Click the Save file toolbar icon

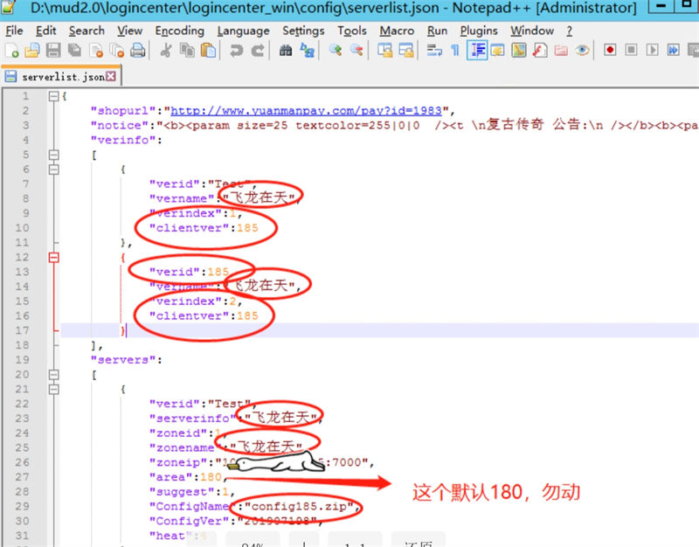(53, 51)
